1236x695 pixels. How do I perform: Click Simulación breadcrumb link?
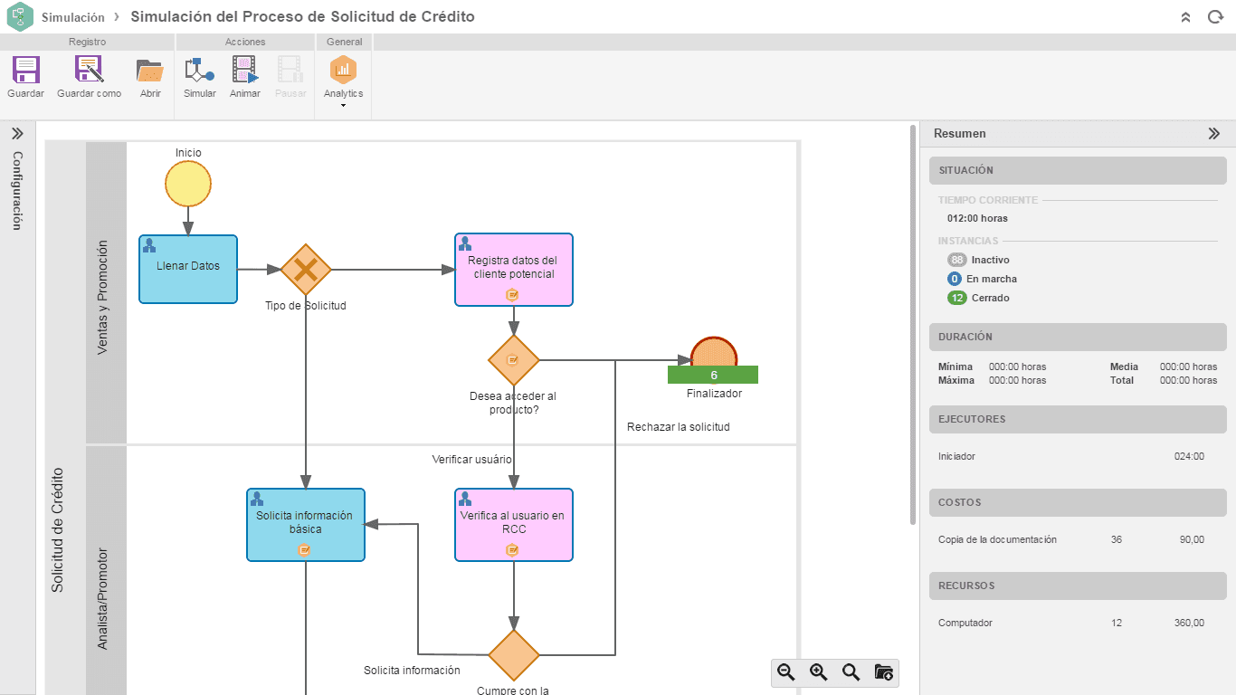point(73,17)
